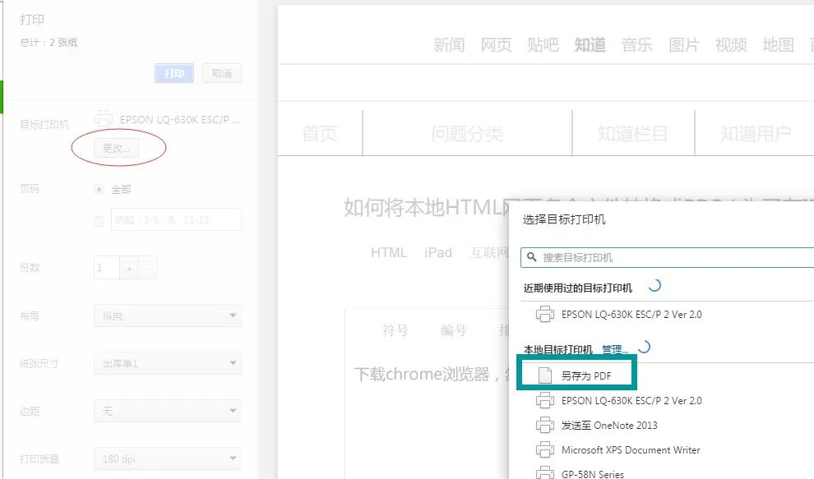The image size is (814, 479).
Task: Click the printer icon beside Microsoft XPS Document Writer
Action: click(x=545, y=449)
